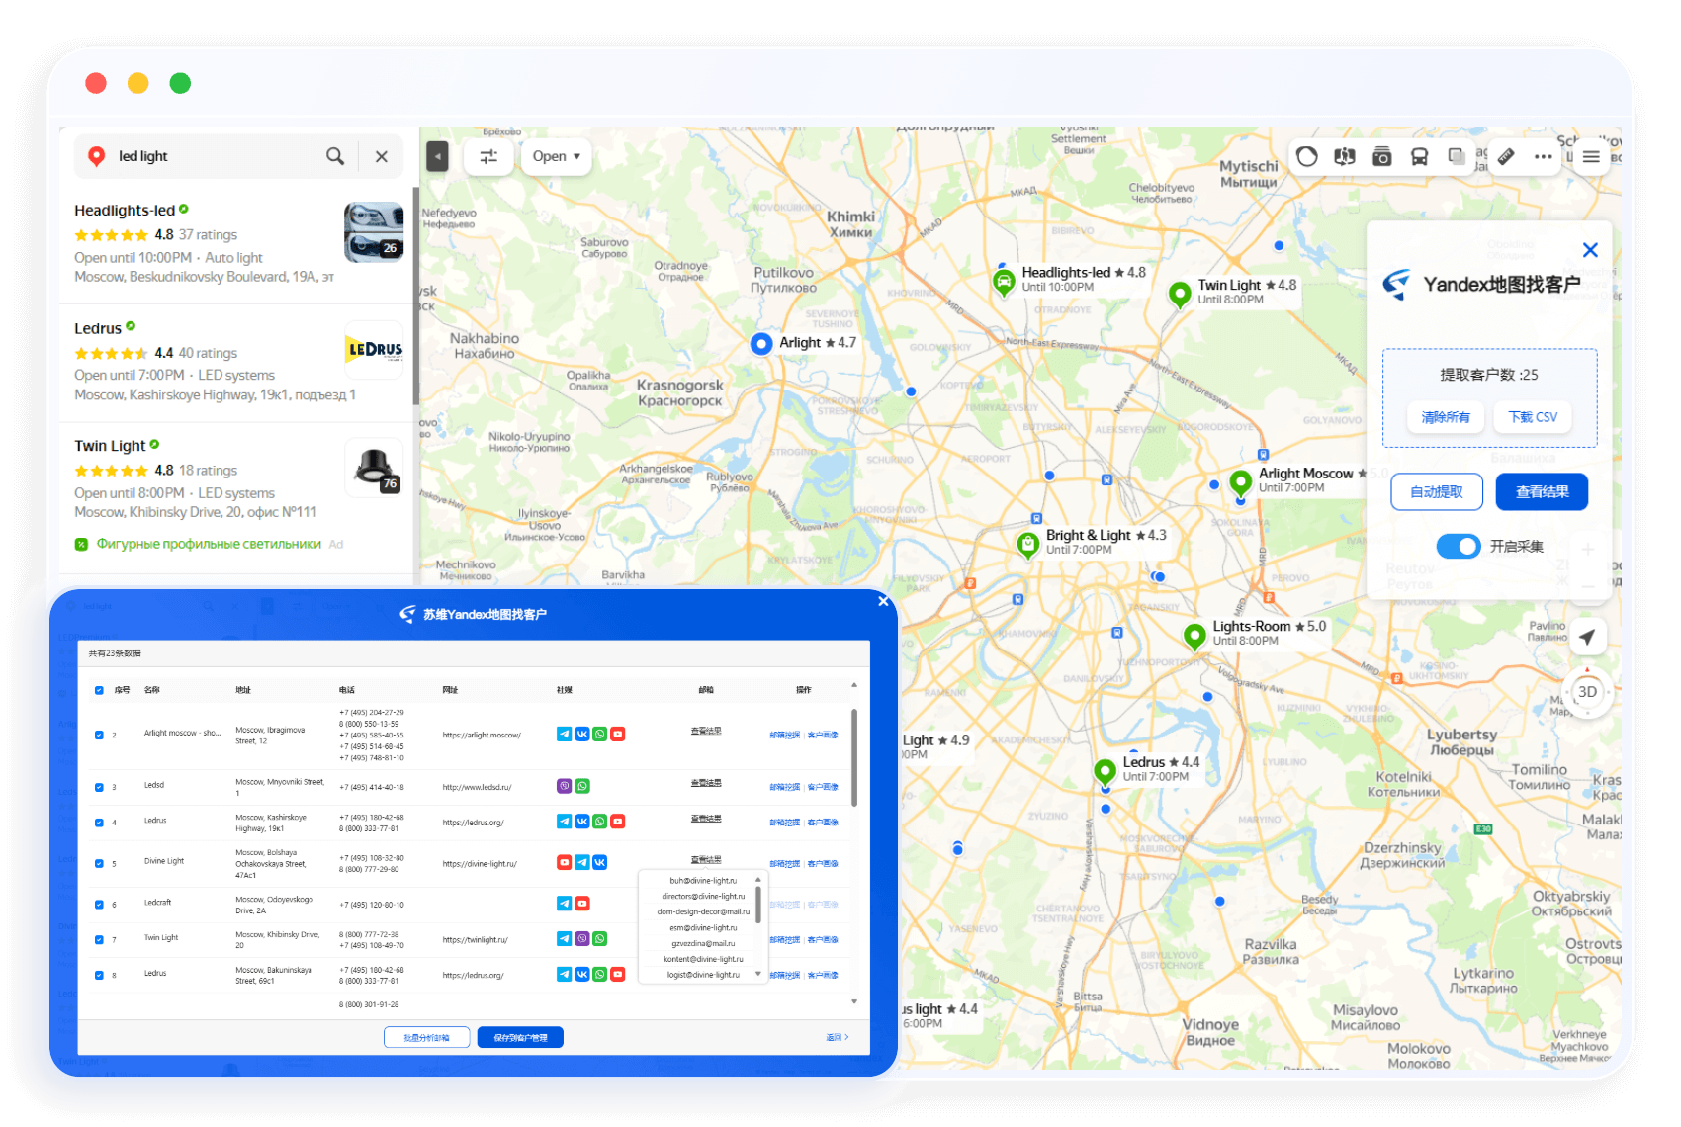Collapse the search results side panel
Screen dimensions: 1681x1127
coord(437,156)
